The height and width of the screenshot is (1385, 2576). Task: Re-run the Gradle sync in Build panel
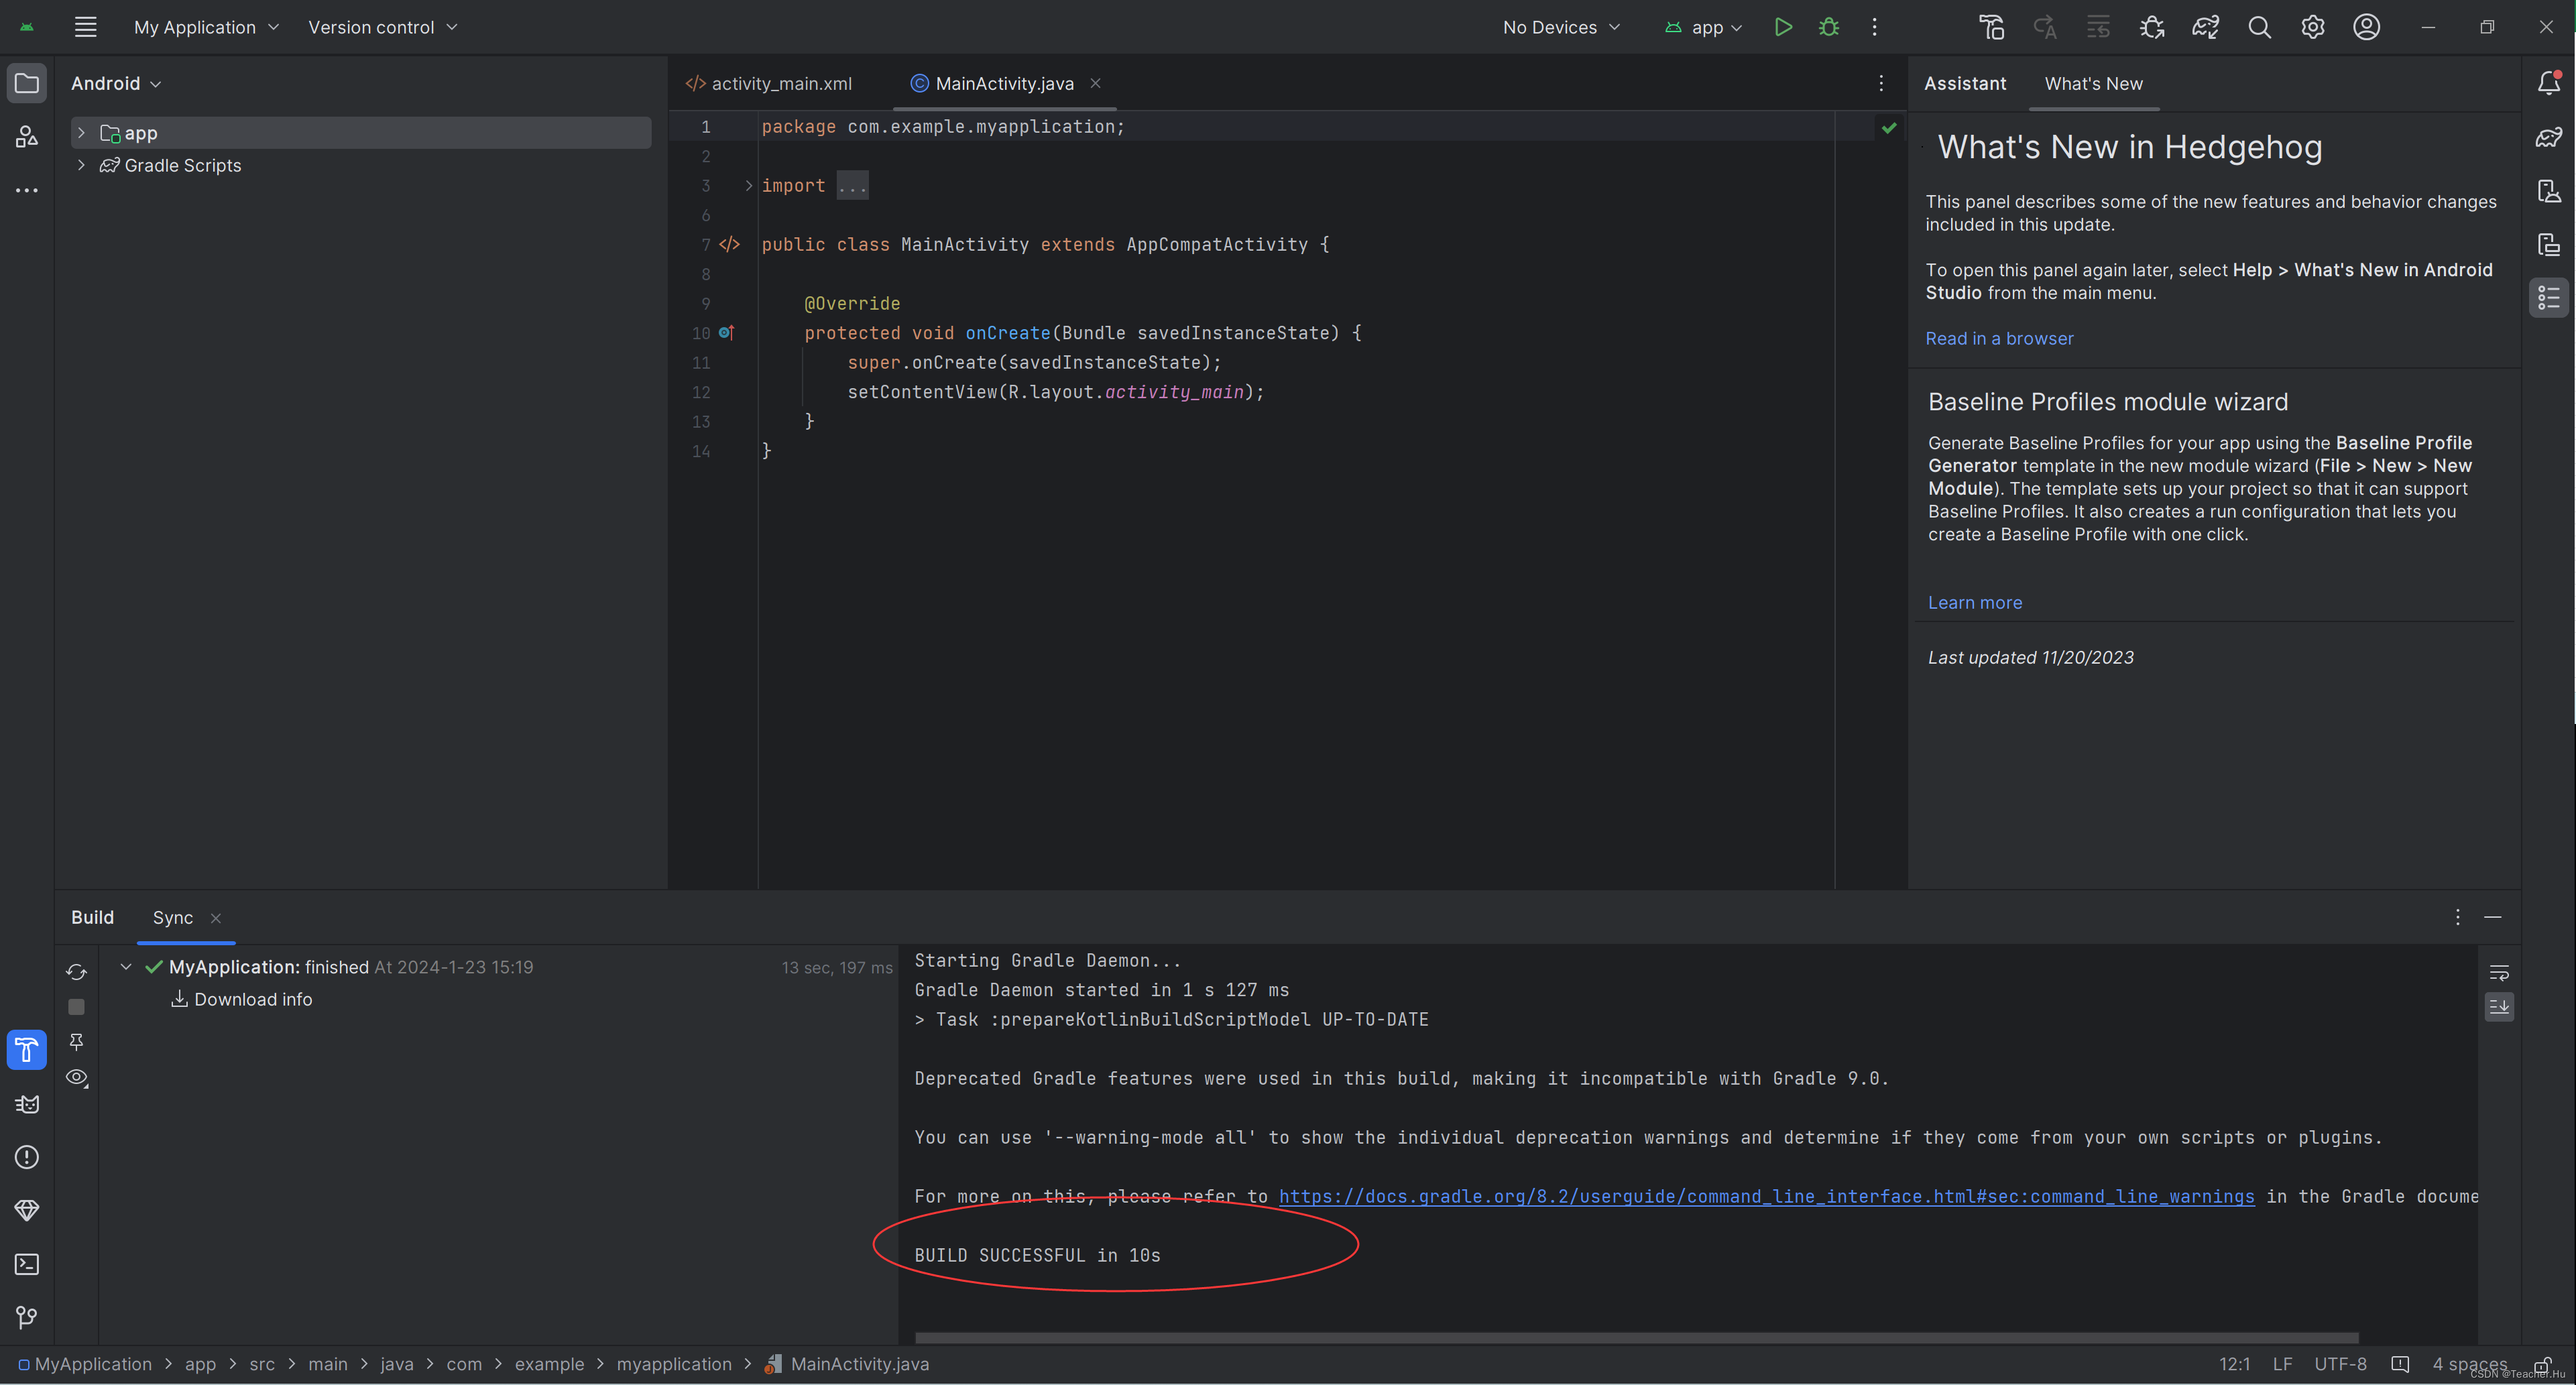pos(76,972)
